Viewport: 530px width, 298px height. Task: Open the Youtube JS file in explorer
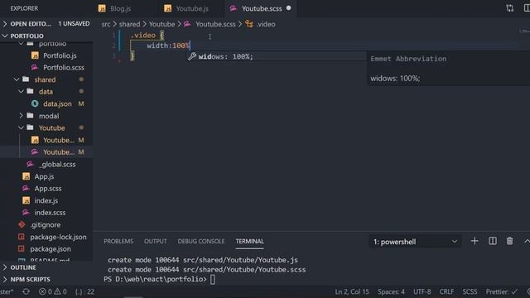click(x=58, y=140)
